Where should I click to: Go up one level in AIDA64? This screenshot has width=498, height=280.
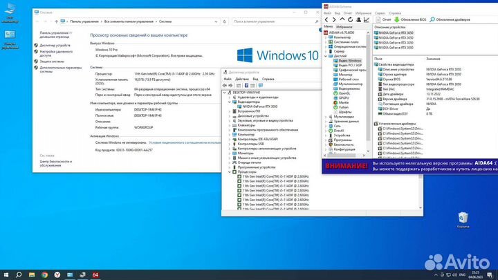pyautogui.click(x=342, y=19)
